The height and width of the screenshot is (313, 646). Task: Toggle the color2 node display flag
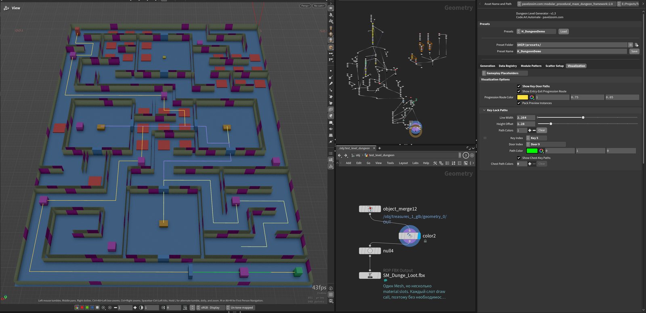coord(419,236)
